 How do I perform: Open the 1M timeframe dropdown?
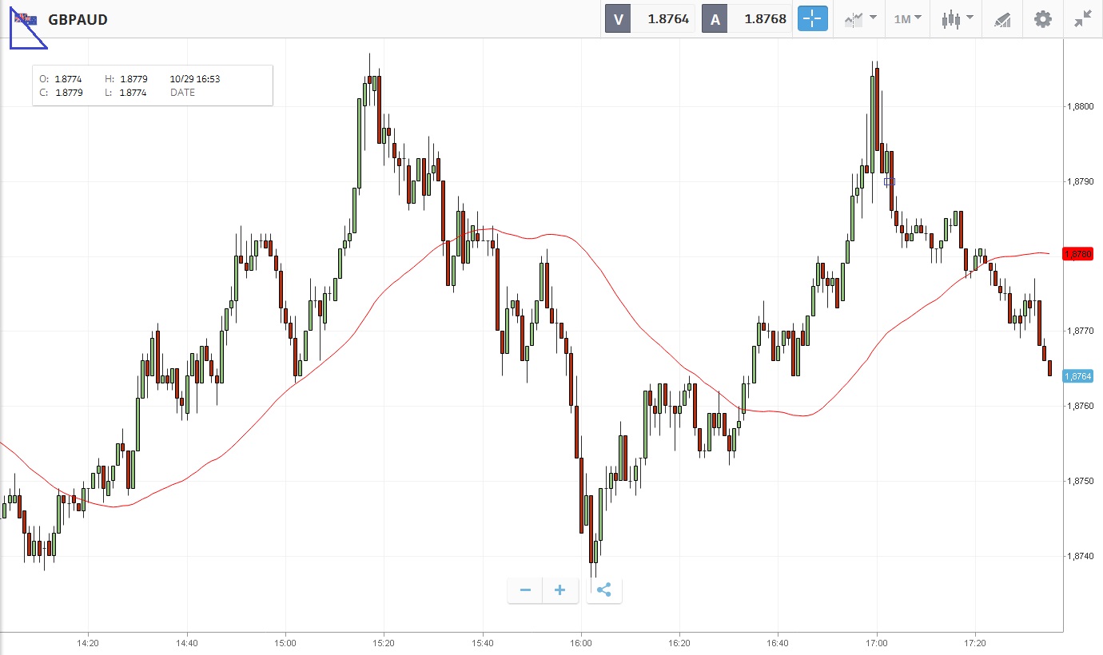[907, 19]
